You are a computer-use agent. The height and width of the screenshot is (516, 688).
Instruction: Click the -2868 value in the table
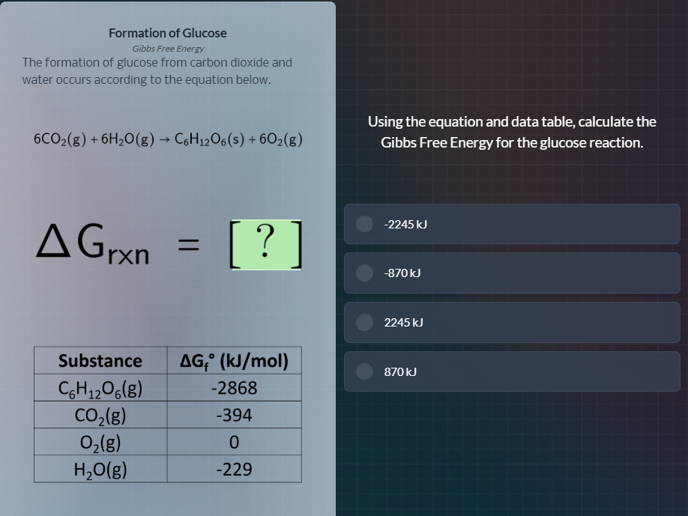[234, 387]
